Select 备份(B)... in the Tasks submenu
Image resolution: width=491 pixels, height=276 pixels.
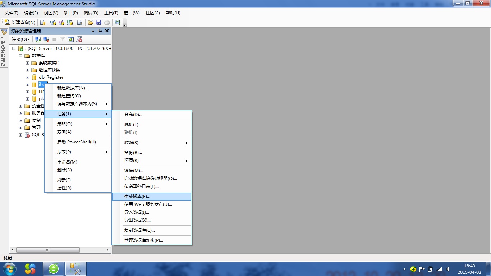point(152,153)
